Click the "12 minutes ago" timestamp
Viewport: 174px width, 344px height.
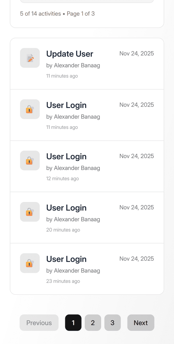63,179
